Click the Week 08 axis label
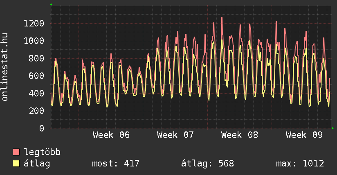 pyautogui.click(x=240, y=135)
